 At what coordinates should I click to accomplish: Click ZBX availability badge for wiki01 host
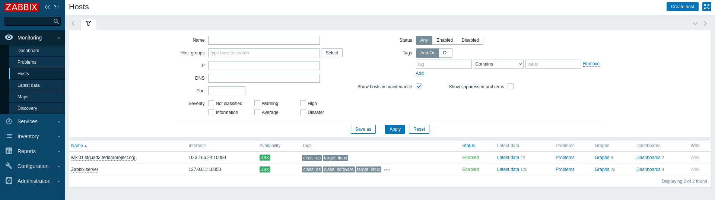[265, 158]
